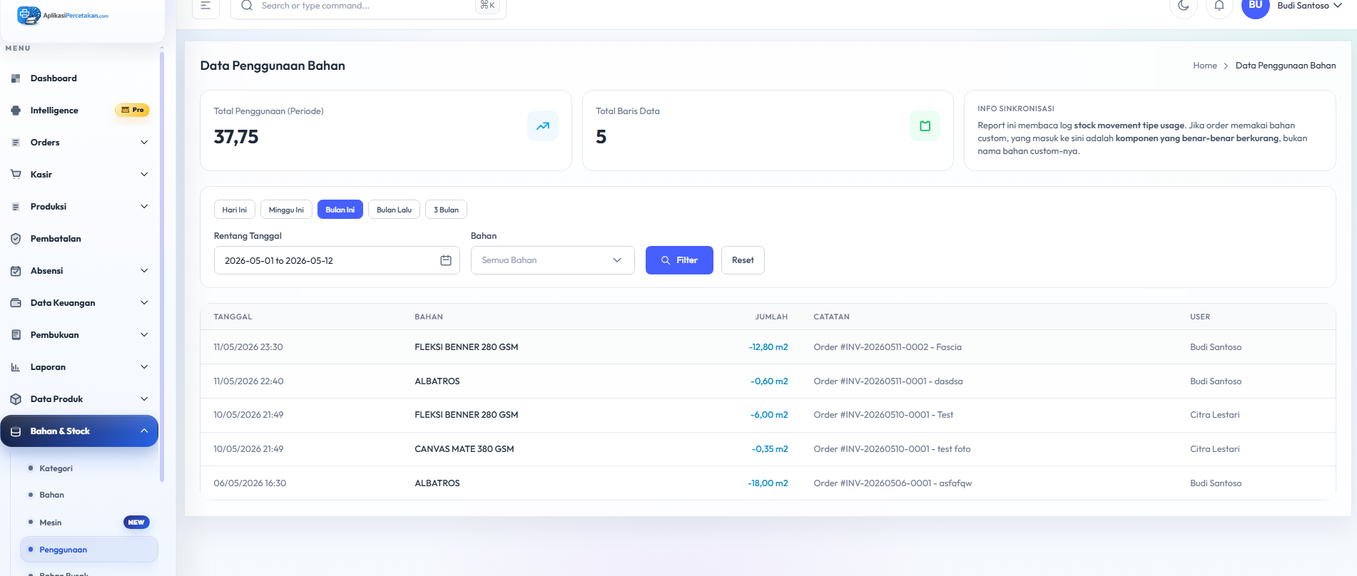The image size is (1357, 576).
Task: Open the notifications bell
Action: (1219, 6)
